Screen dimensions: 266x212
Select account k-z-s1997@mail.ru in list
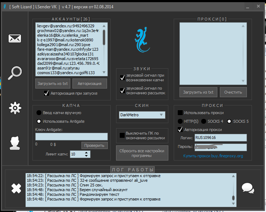point(65,40)
